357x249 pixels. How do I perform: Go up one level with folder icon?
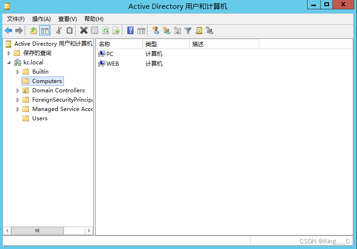[x=34, y=30]
